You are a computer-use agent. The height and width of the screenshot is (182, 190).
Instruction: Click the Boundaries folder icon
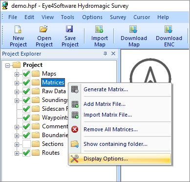(36, 135)
